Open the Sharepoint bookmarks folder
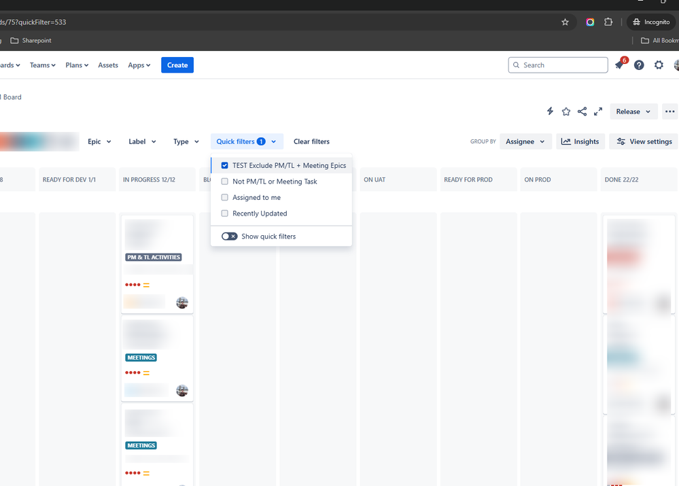This screenshot has height=486, width=679. tap(31, 40)
